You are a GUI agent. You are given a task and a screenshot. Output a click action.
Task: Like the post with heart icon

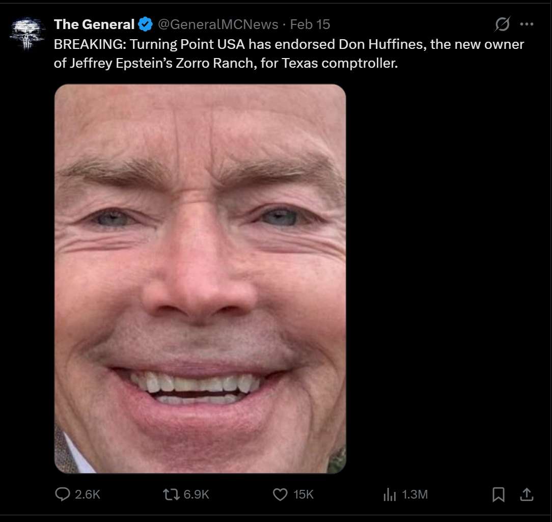point(281,494)
